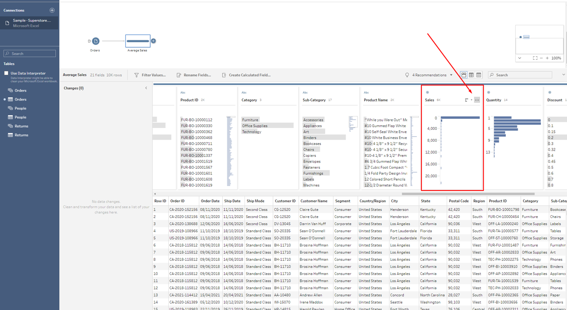
Task: Add a step after Average Sales
Action: [x=153, y=41]
